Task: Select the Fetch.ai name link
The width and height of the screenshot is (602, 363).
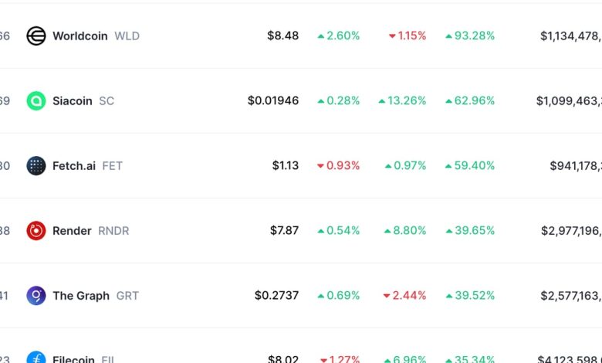Action: coord(73,165)
